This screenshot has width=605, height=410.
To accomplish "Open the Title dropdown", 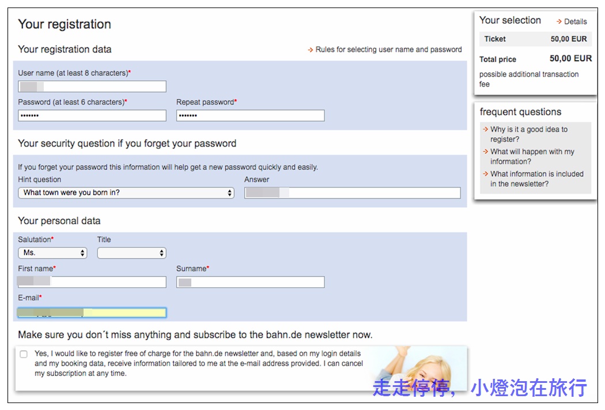I will click(x=131, y=253).
